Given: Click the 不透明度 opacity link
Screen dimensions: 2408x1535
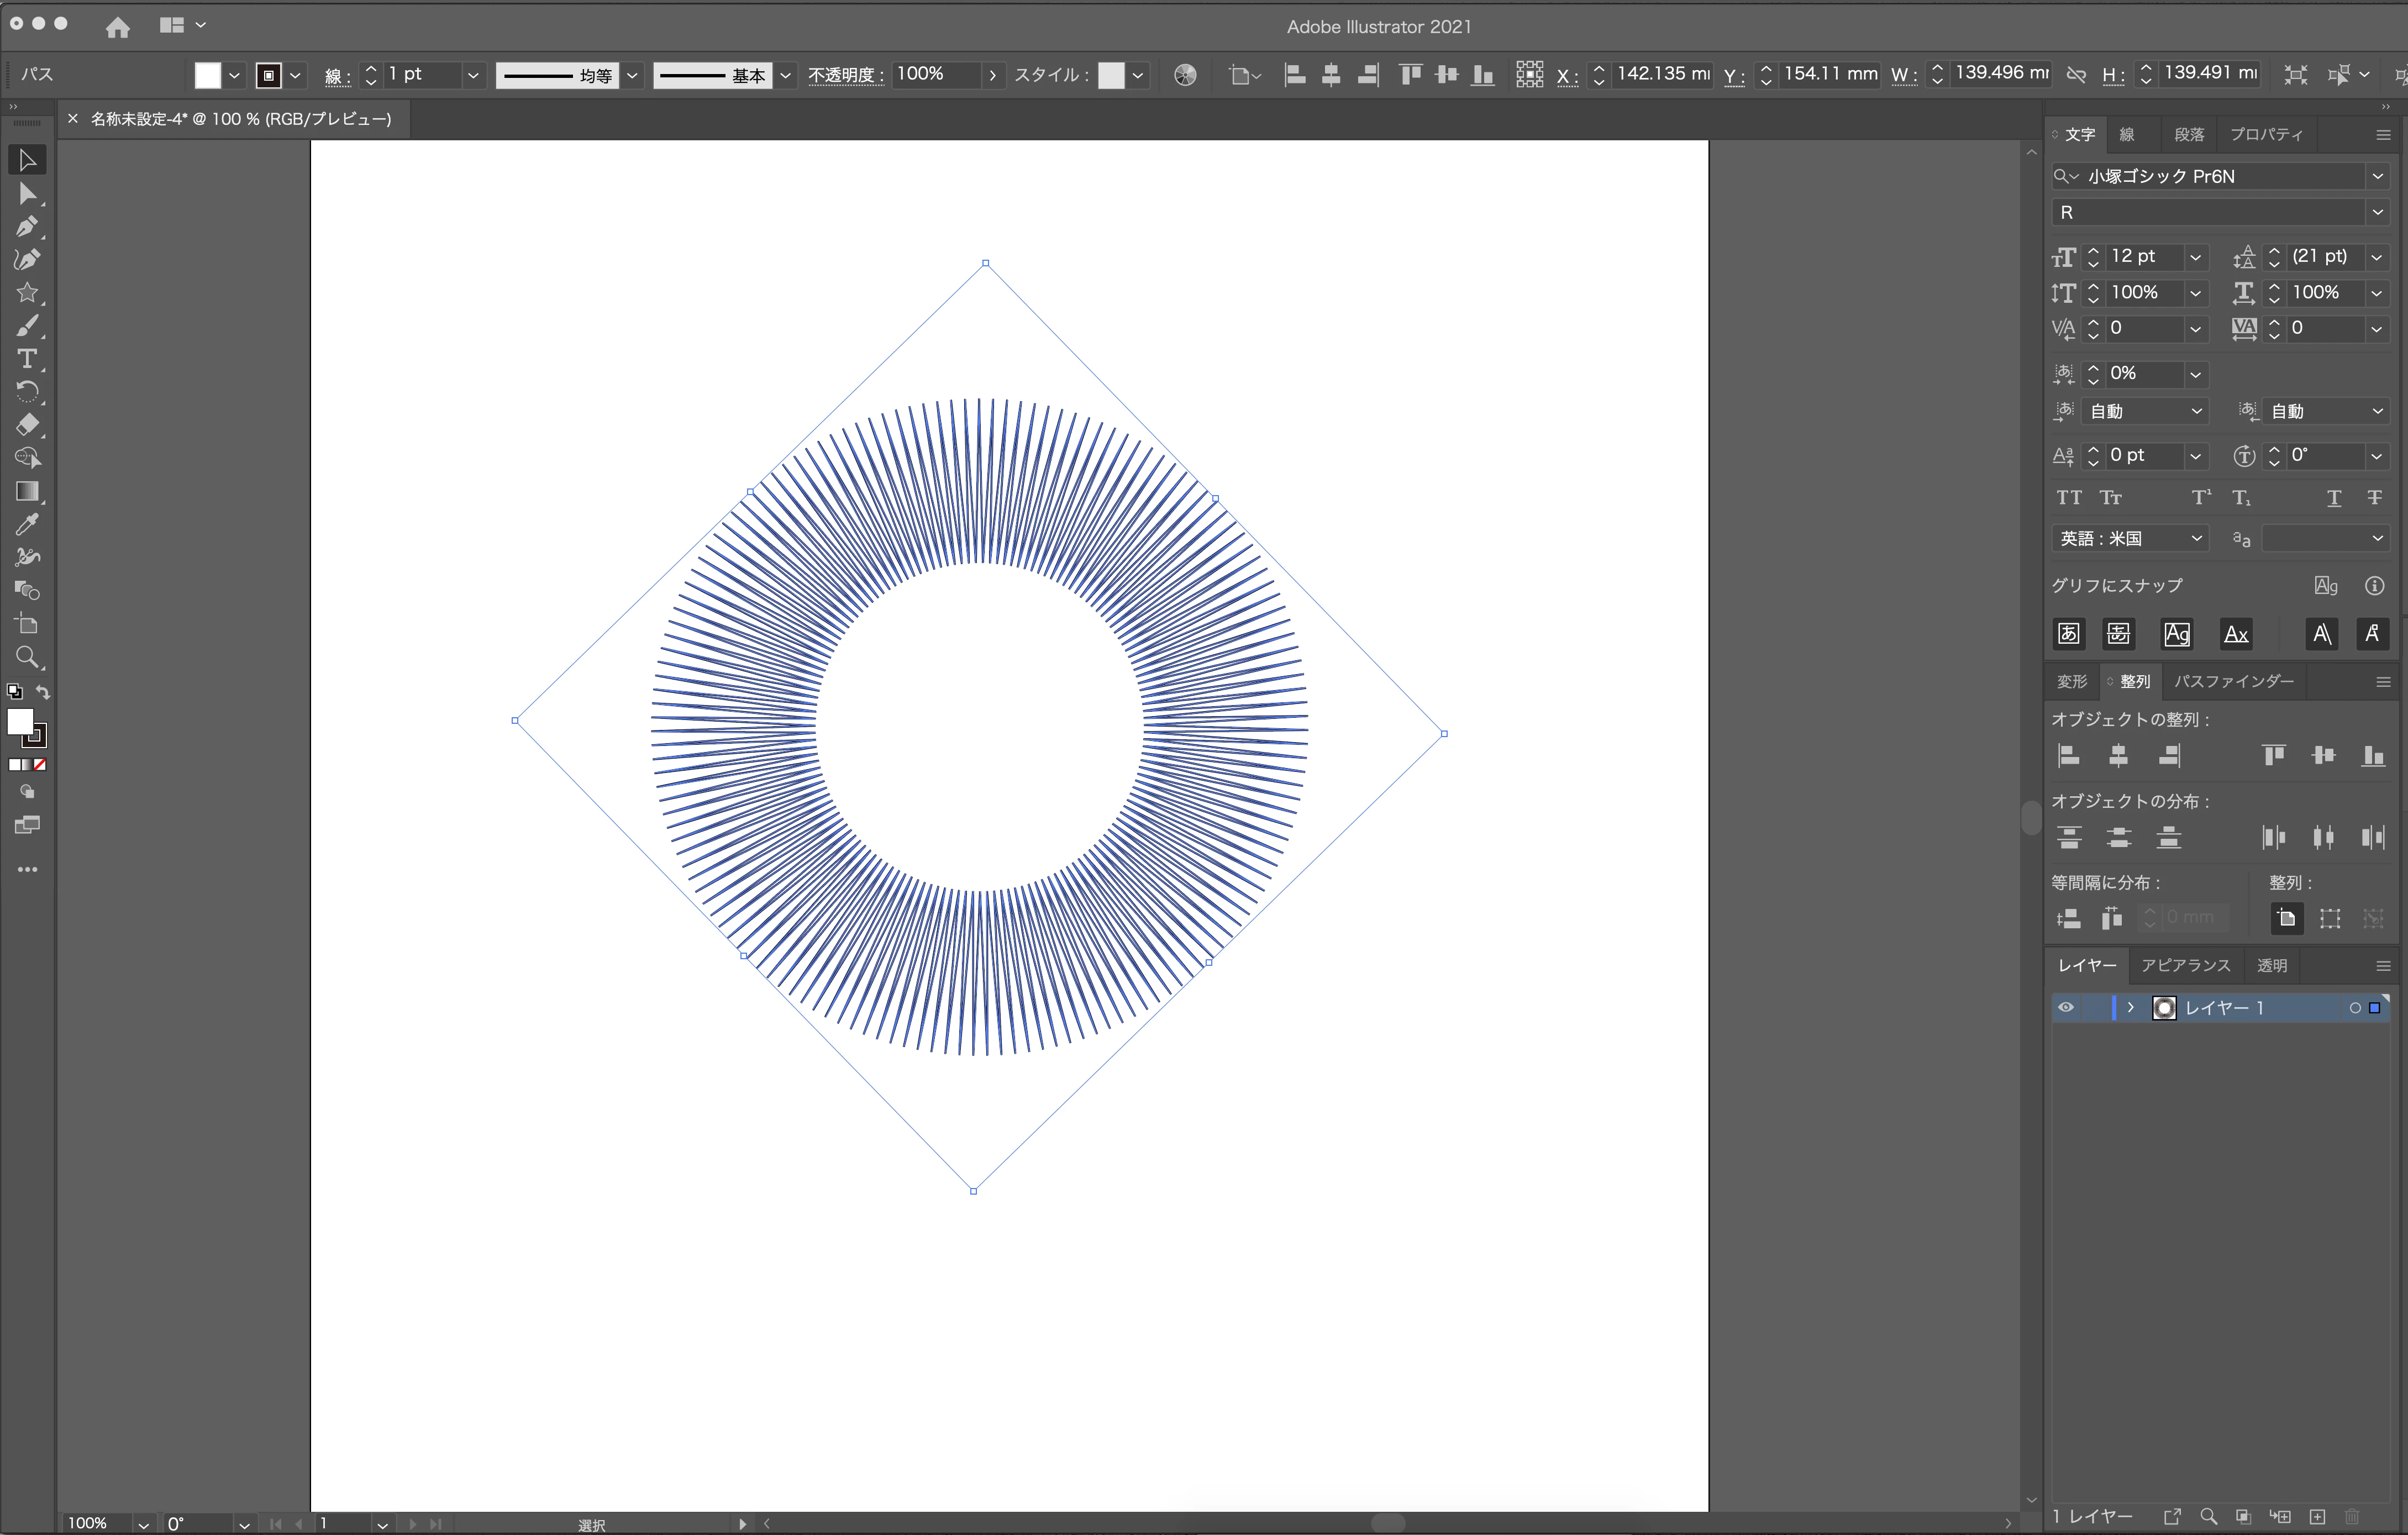Looking at the screenshot, I should 845,75.
